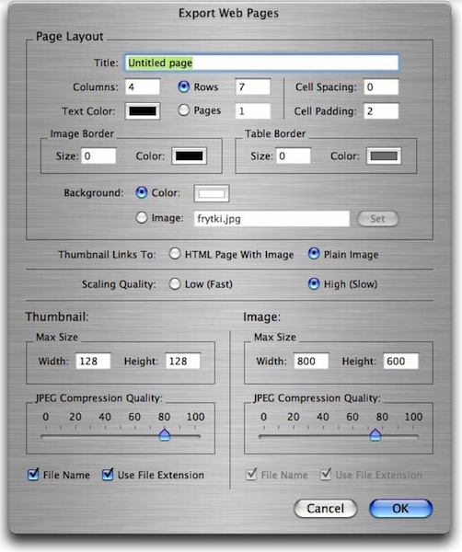Click Thumbnail JPEG Compression Quality slider handle
Screen dimensions: 462x552
165,435
